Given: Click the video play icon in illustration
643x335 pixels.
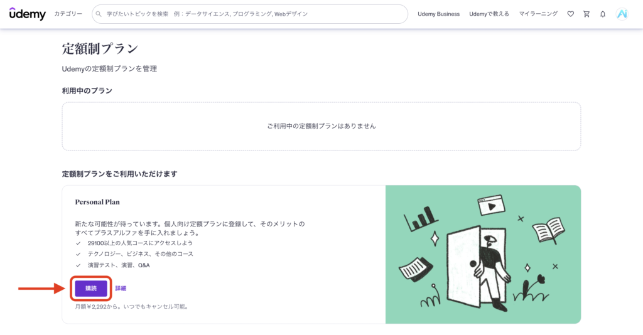Looking at the screenshot, I should (491, 206).
